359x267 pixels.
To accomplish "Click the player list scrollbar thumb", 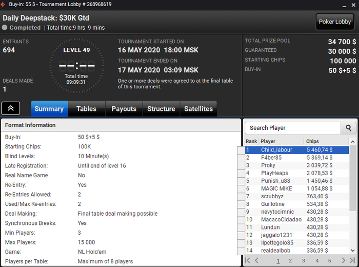I will [353, 178].
